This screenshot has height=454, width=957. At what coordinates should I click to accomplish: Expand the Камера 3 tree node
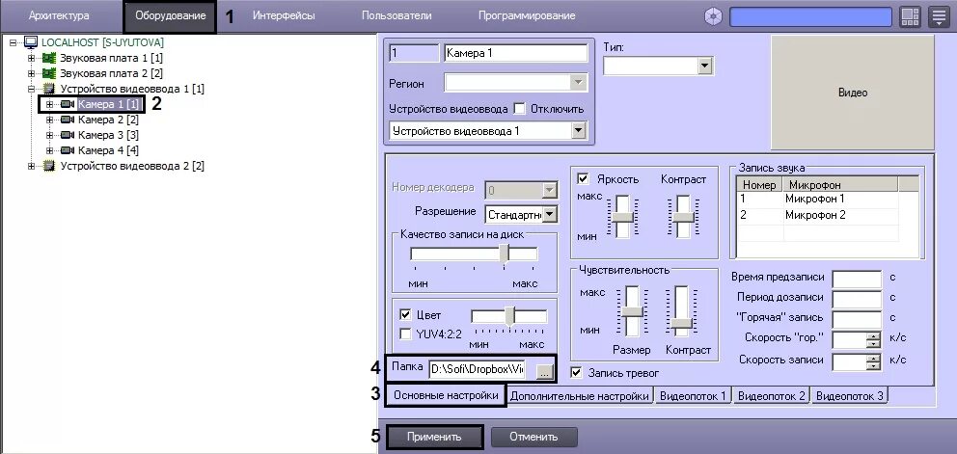pos(50,135)
